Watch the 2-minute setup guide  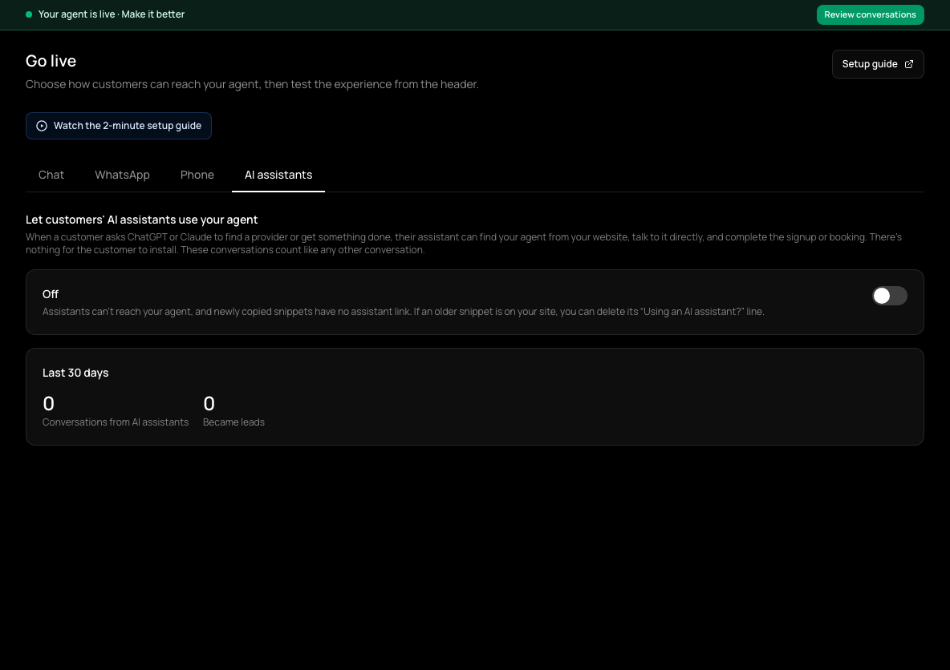119,126
